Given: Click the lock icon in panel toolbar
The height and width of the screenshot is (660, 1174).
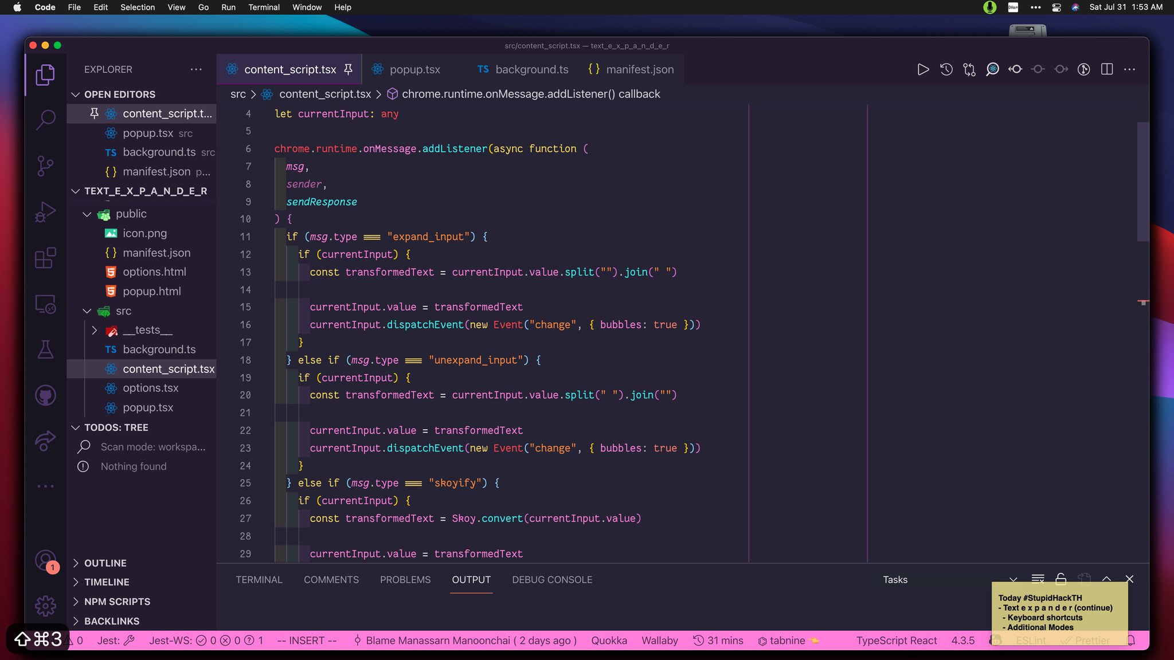Looking at the screenshot, I should tap(1060, 579).
